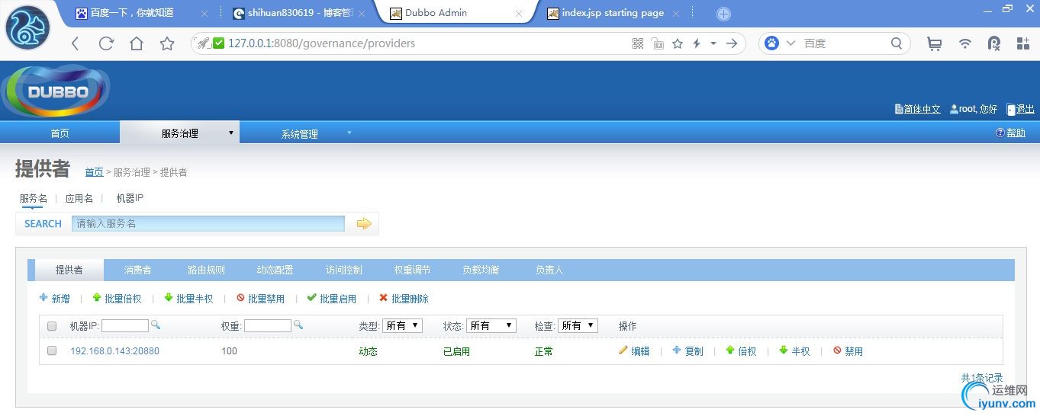The height and width of the screenshot is (416, 1040).
Task: Click 复制 for the provider row
Action: click(x=687, y=351)
